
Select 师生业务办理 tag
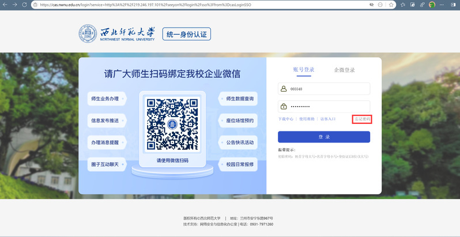(107, 99)
